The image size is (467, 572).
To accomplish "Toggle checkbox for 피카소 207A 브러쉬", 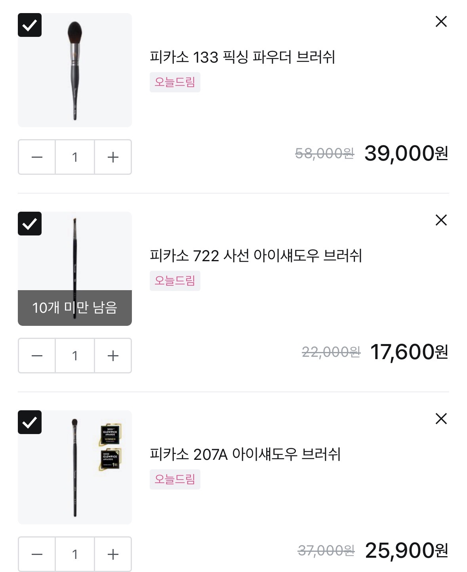I will [30, 422].
